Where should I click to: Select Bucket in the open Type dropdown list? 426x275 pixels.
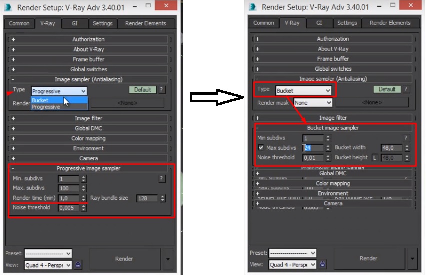pyautogui.click(x=59, y=100)
